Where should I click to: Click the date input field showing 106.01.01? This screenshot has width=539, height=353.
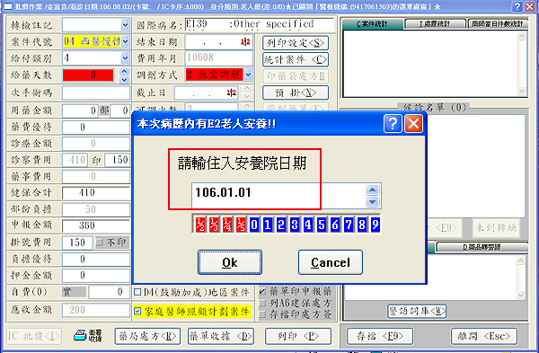click(x=278, y=195)
